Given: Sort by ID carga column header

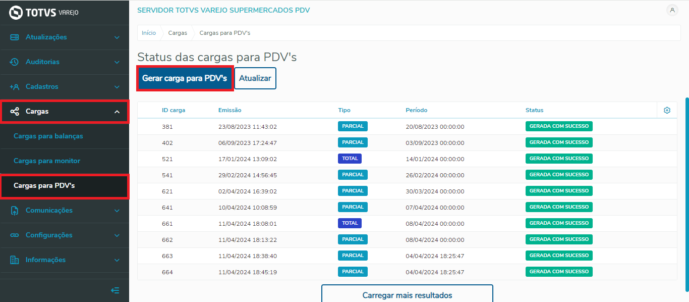Looking at the screenshot, I should point(174,110).
